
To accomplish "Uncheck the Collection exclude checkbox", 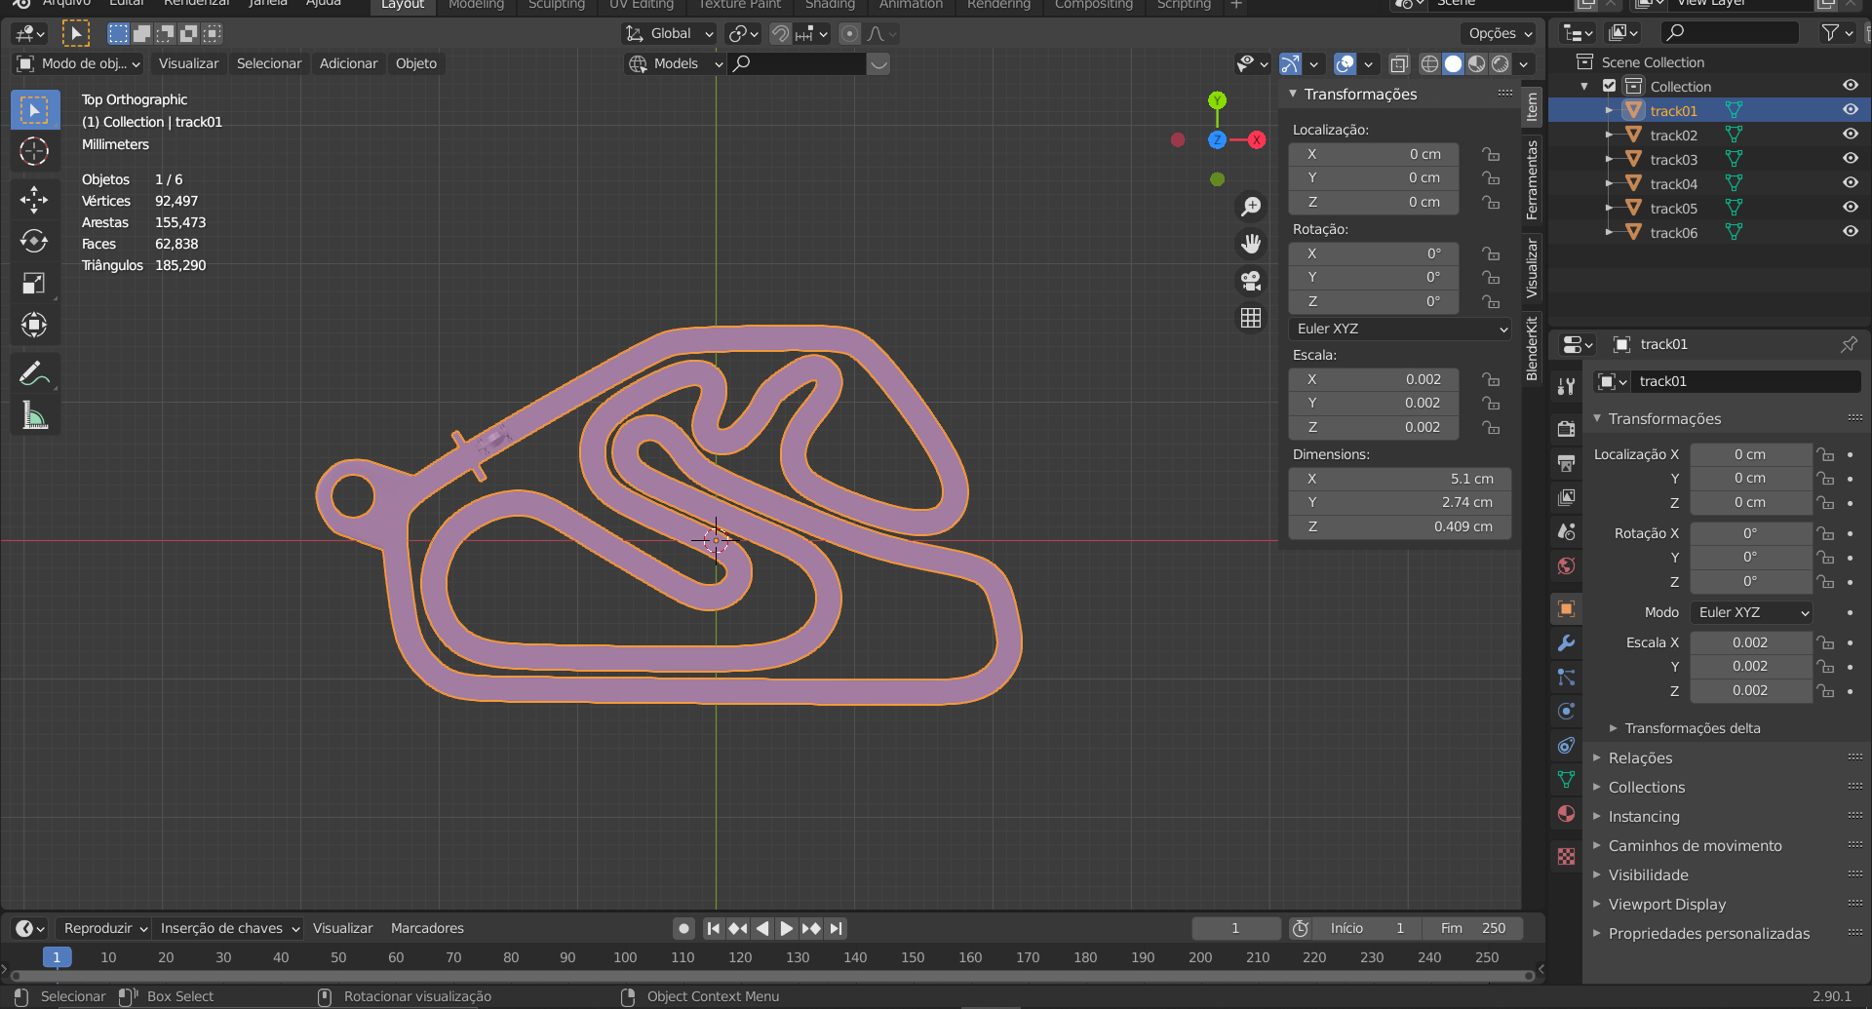I will click(1610, 86).
